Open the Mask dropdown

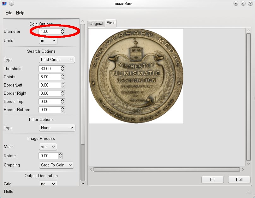tap(48, 147)
